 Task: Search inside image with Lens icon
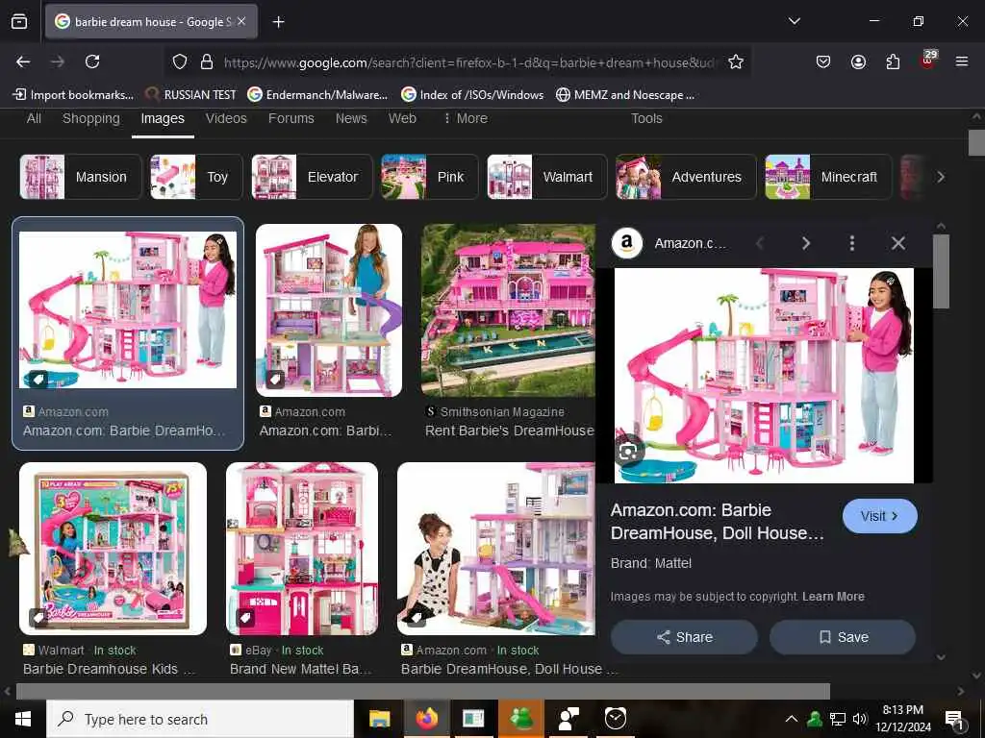tap(629, 451)
